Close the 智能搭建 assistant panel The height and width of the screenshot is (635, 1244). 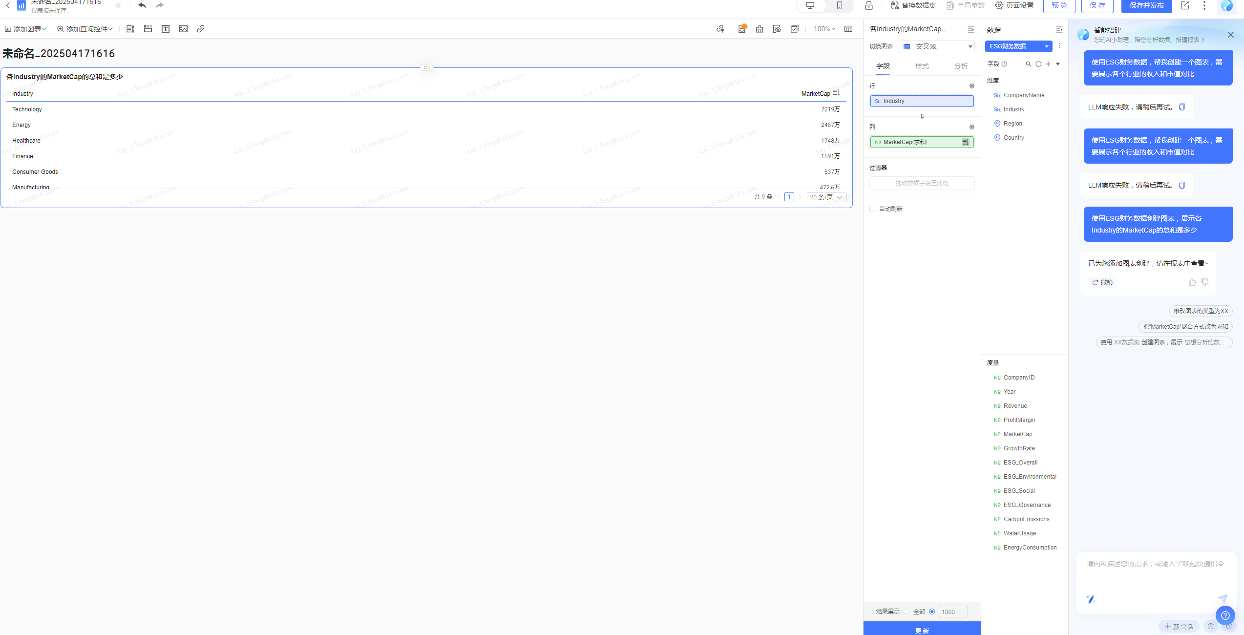[1231, 35]
